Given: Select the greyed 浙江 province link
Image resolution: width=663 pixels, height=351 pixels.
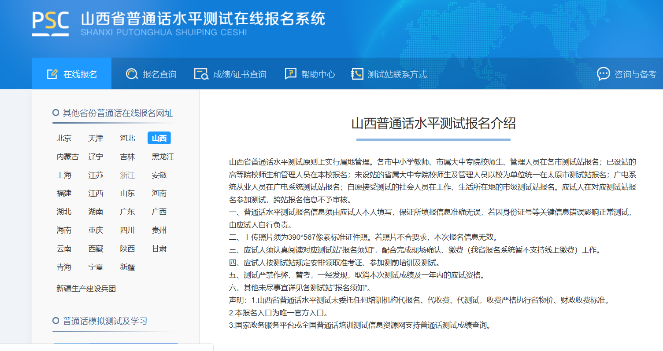Looking at the screenshot, I should 127,175.
